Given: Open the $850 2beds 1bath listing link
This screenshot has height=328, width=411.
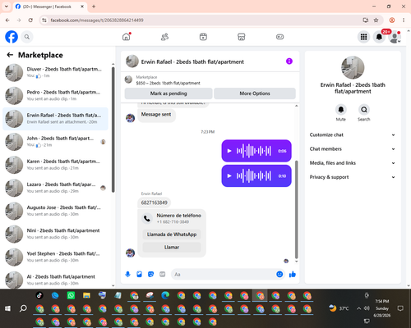Looking at the screenshot, I should coord(168,83).
